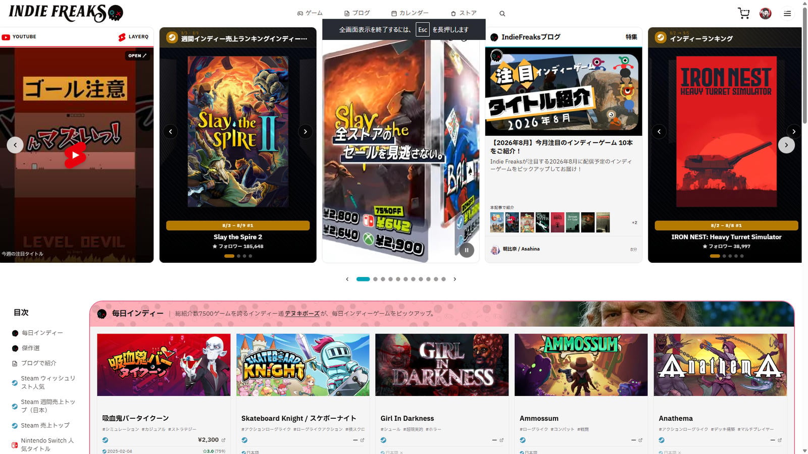Jump to Steam 週間売上トップ（日本） section

[44, 406]
